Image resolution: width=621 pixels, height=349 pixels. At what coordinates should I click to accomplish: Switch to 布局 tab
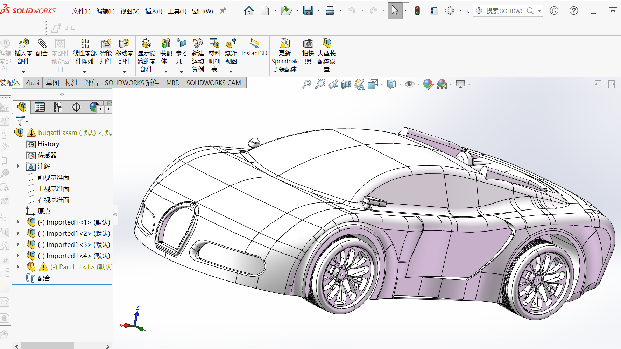[x=33, y=83]
